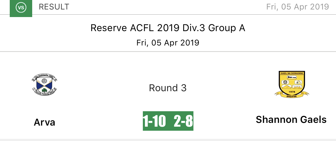
Task: Click GAEIL NA SIONAINNE heading on crest
Action: (x=292, y=73)
